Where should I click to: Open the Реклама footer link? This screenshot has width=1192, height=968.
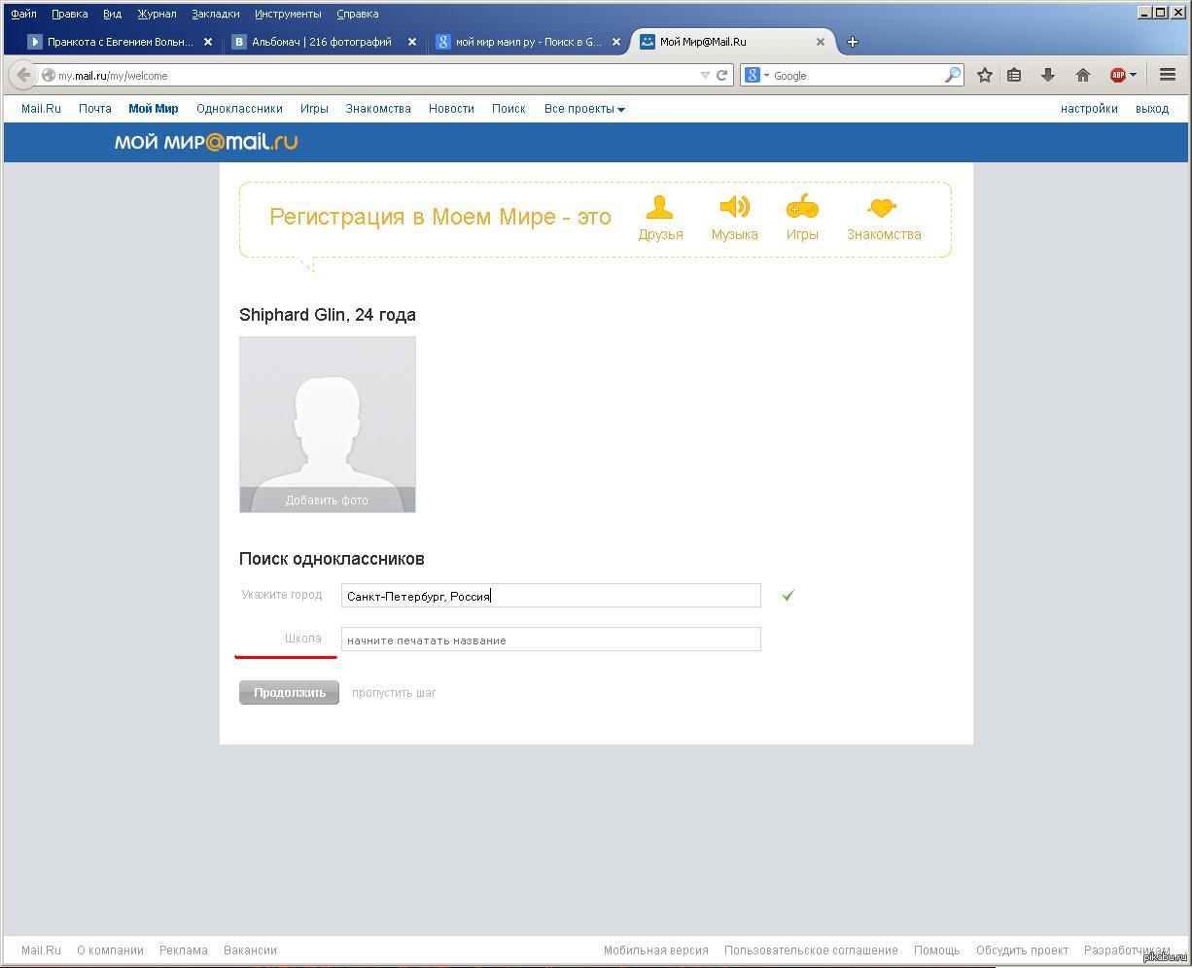[184, 951]
